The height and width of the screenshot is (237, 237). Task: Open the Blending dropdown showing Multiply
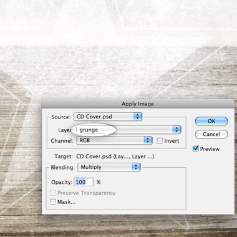109,167
